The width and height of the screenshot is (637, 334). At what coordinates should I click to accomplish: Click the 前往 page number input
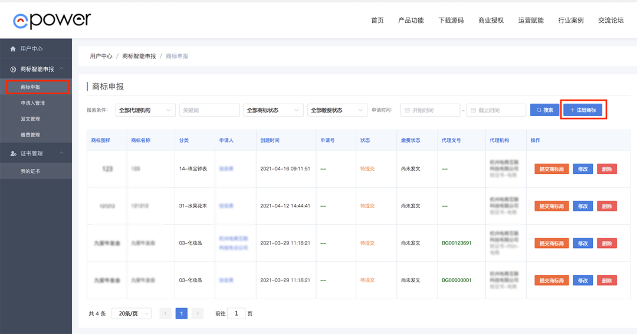pyautogui.click(x=237, y=313)
